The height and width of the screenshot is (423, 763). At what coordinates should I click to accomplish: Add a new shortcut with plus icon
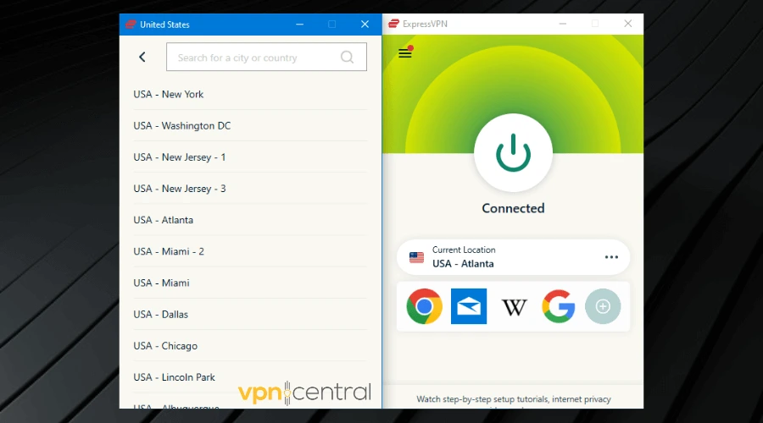tap(603, 306)
